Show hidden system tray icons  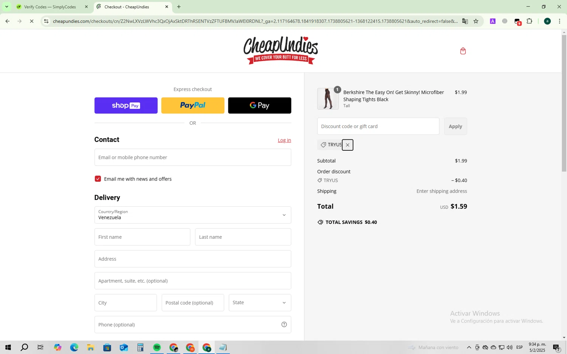(469, 348)
